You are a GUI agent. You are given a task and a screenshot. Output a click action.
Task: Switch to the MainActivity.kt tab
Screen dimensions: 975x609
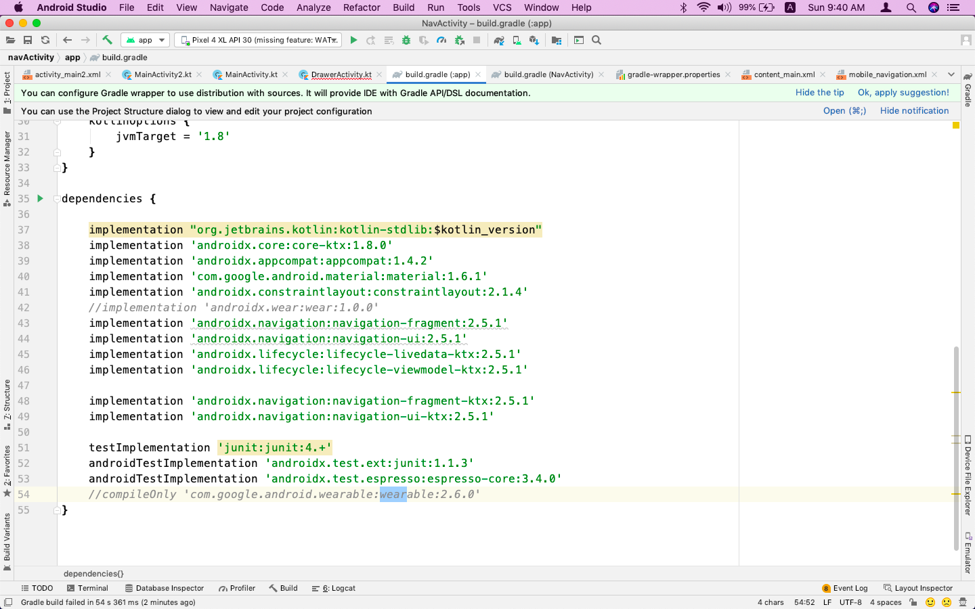pos(251,74)
